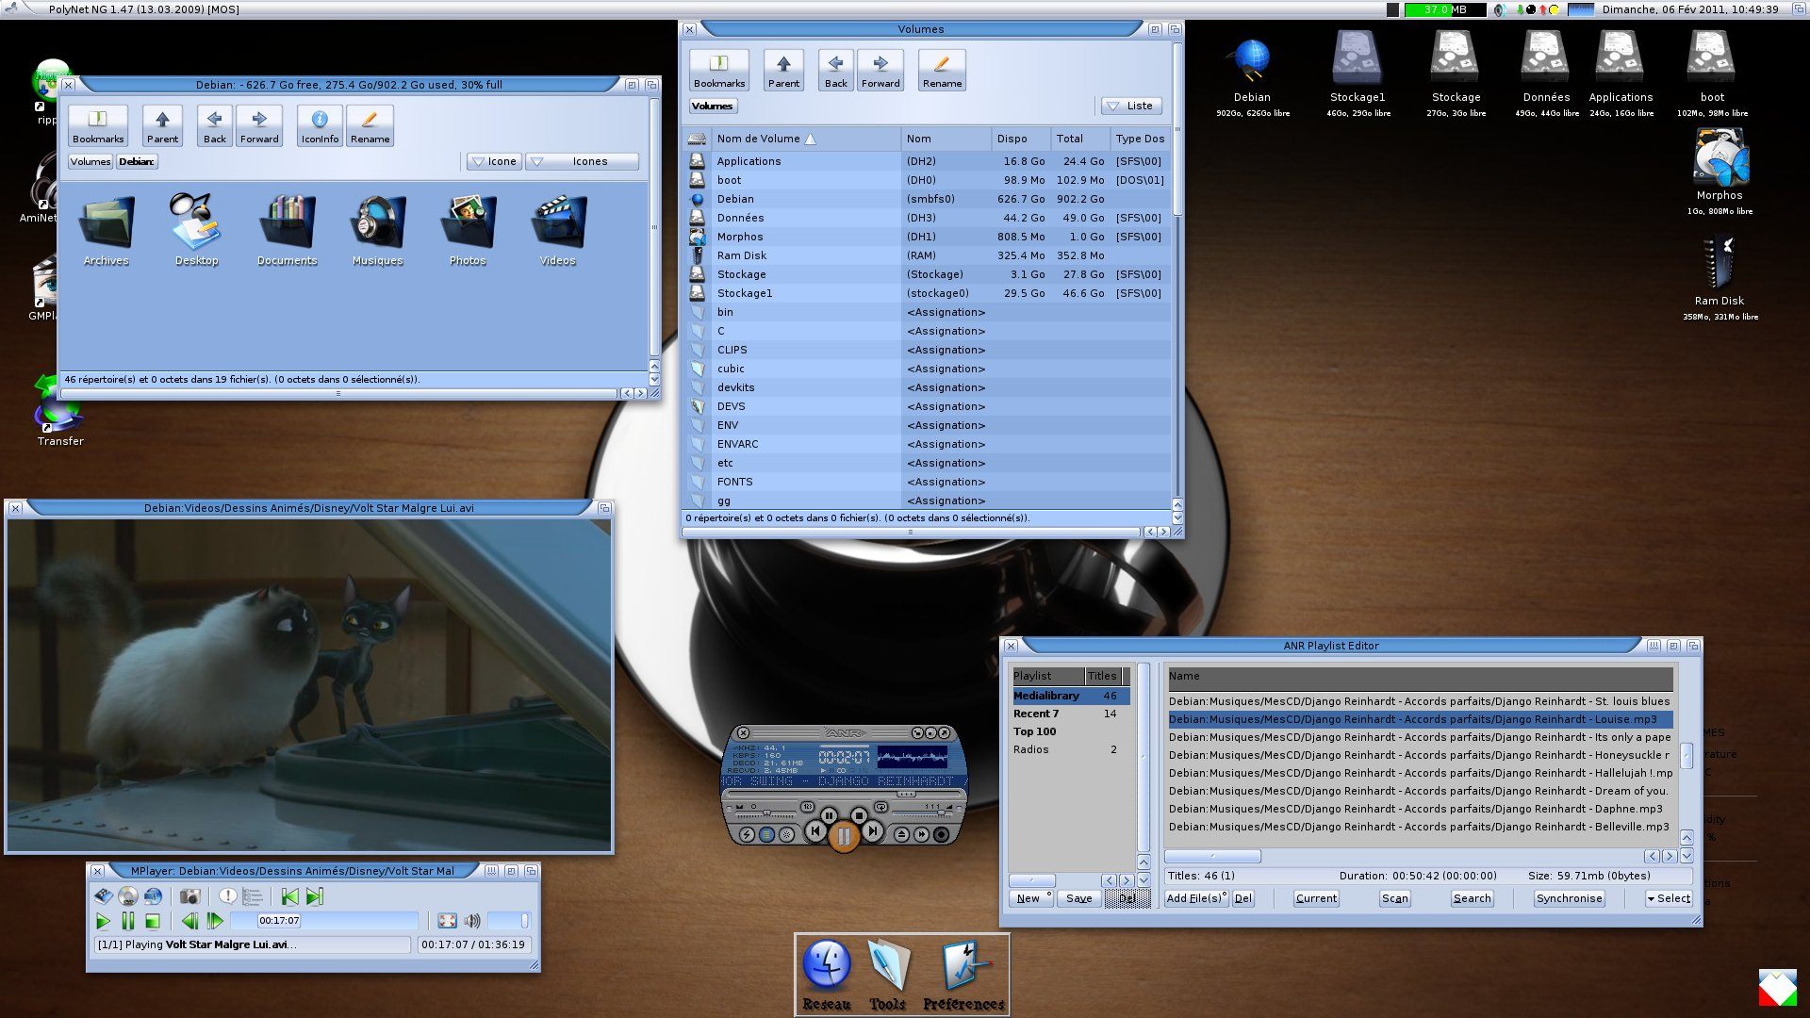Viewport: 1810px width, 1018px height.
Task: Select Medialibrary playlist entry
Action: tap(1071, 696)
